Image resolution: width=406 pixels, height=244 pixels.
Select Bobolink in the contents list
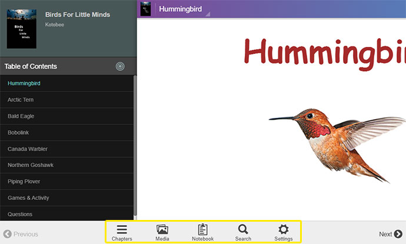tap(18, 133)
